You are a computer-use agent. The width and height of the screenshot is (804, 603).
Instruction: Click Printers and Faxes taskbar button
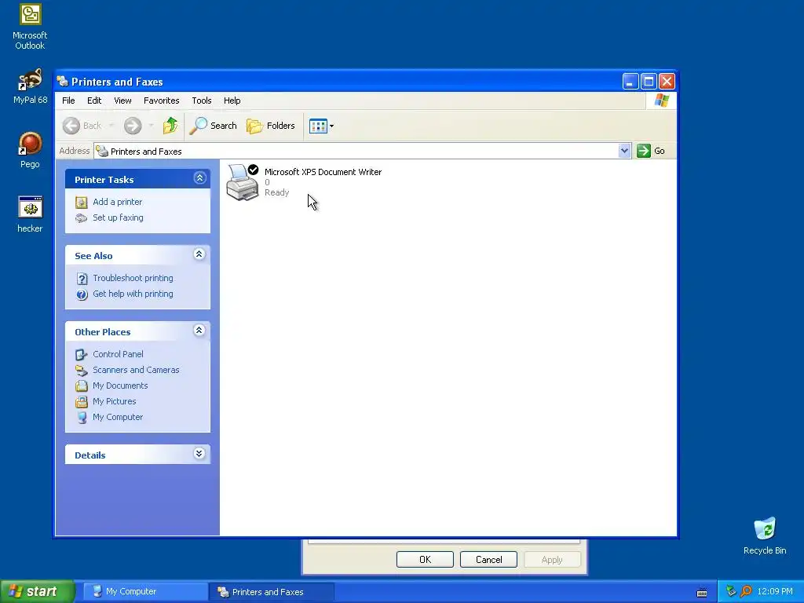[271, 592]
